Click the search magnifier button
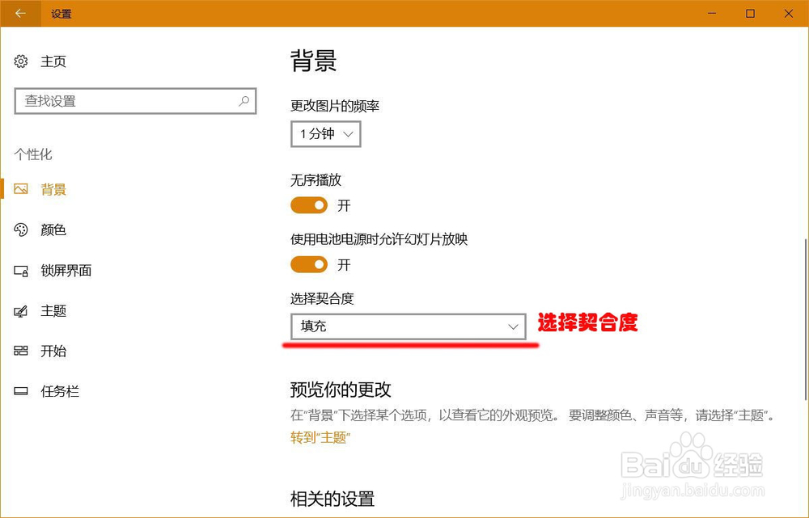 point(243,101)
